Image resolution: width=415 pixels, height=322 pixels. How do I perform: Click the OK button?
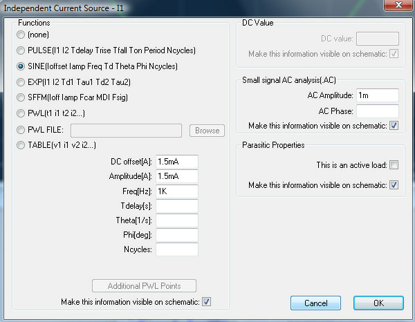point(378,303)
